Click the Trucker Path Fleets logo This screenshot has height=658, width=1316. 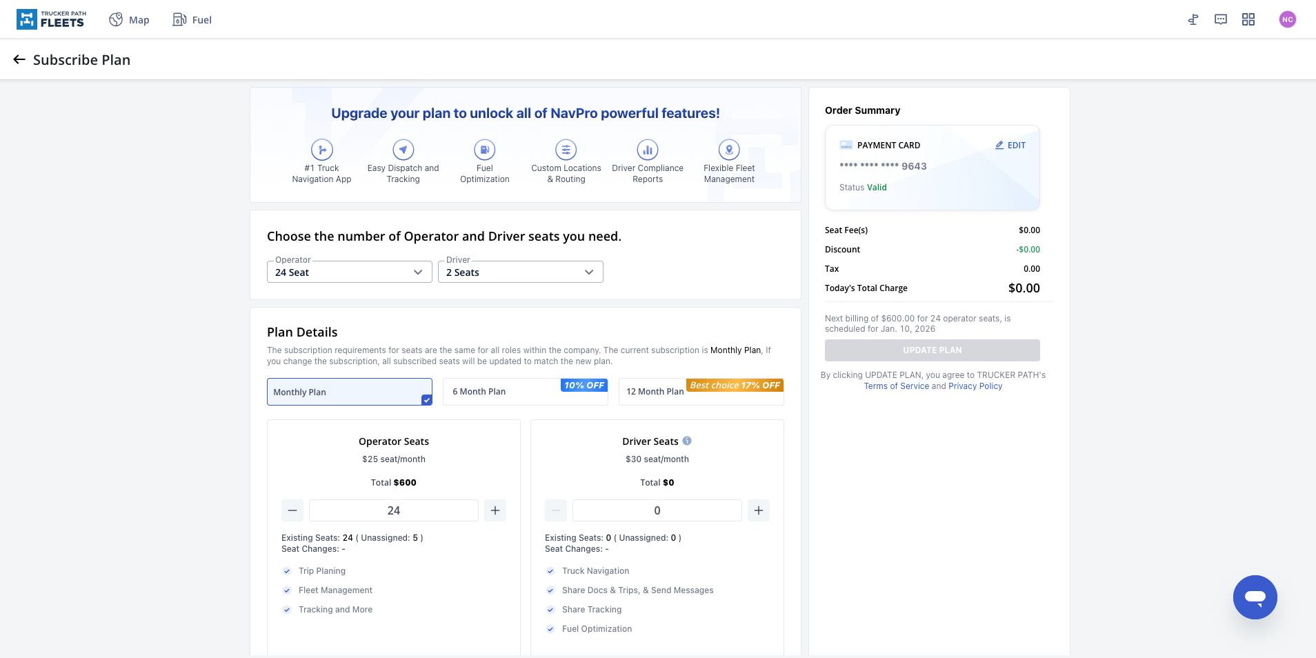pos(52,19)
